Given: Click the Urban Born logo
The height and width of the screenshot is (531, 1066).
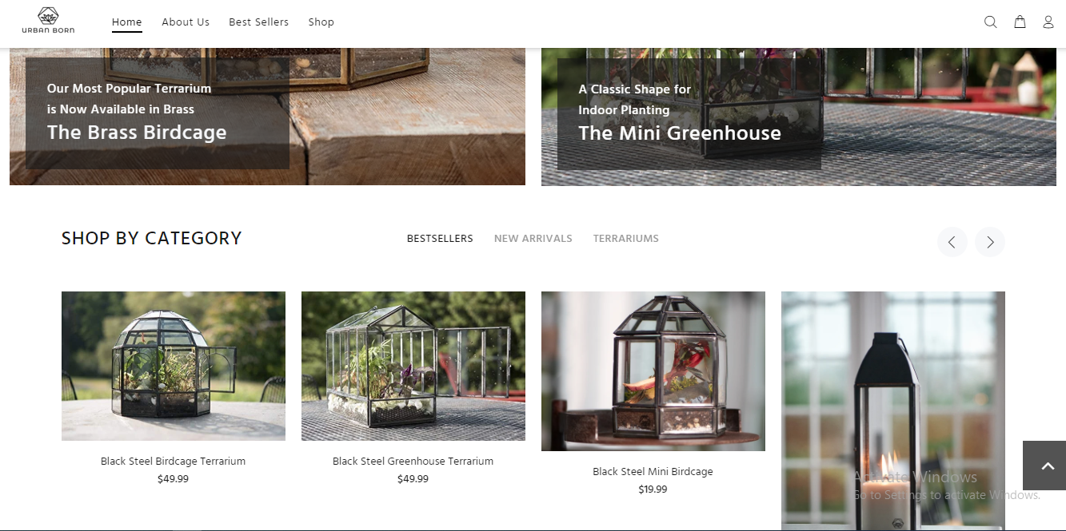Looking at the screenshot, I should click(48, 21).
